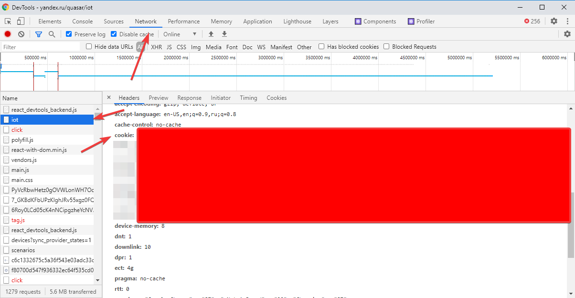This screenshot has width=575, height=298.
Task: Select the main.js request
Action: click(47, 170)
